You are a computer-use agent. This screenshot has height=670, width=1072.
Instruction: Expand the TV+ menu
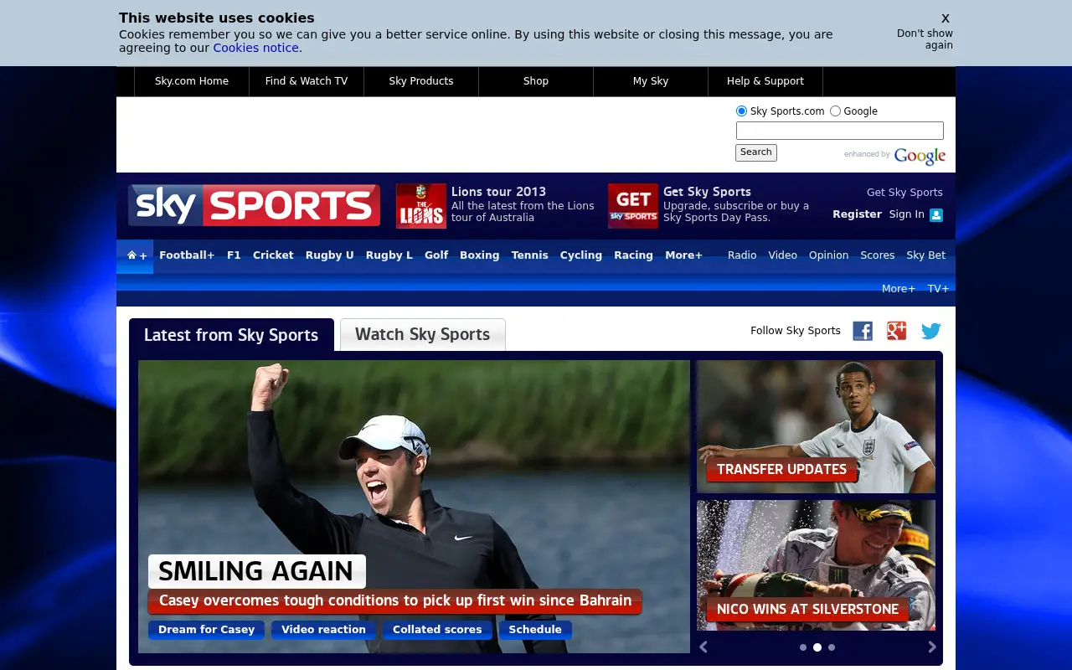point(938,289)
